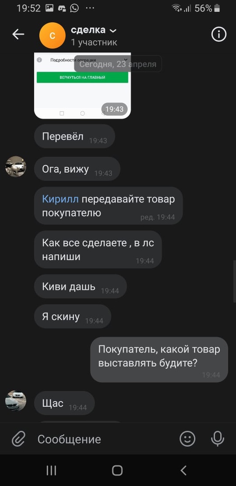236x486 pixels.
Task: Tap the Android recent apps navigation button
Action: click(51, 471)
